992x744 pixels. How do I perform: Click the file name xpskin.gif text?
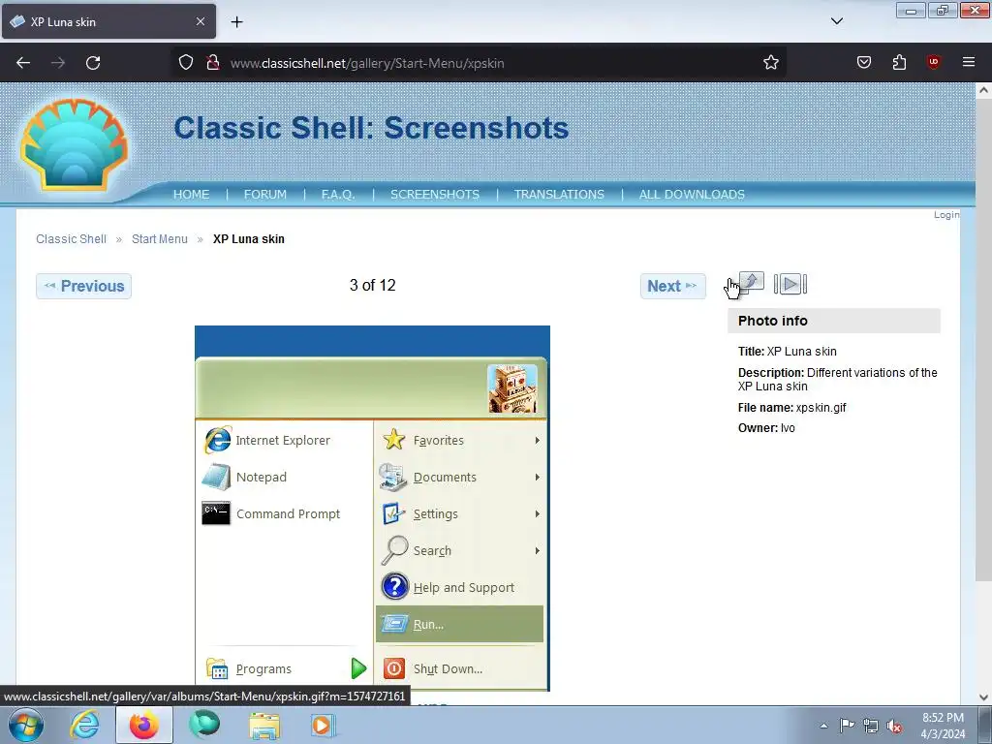pos(821,408)
